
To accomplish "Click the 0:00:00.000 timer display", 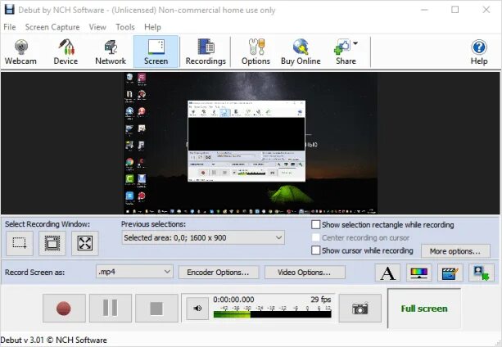I will point(233,300).
